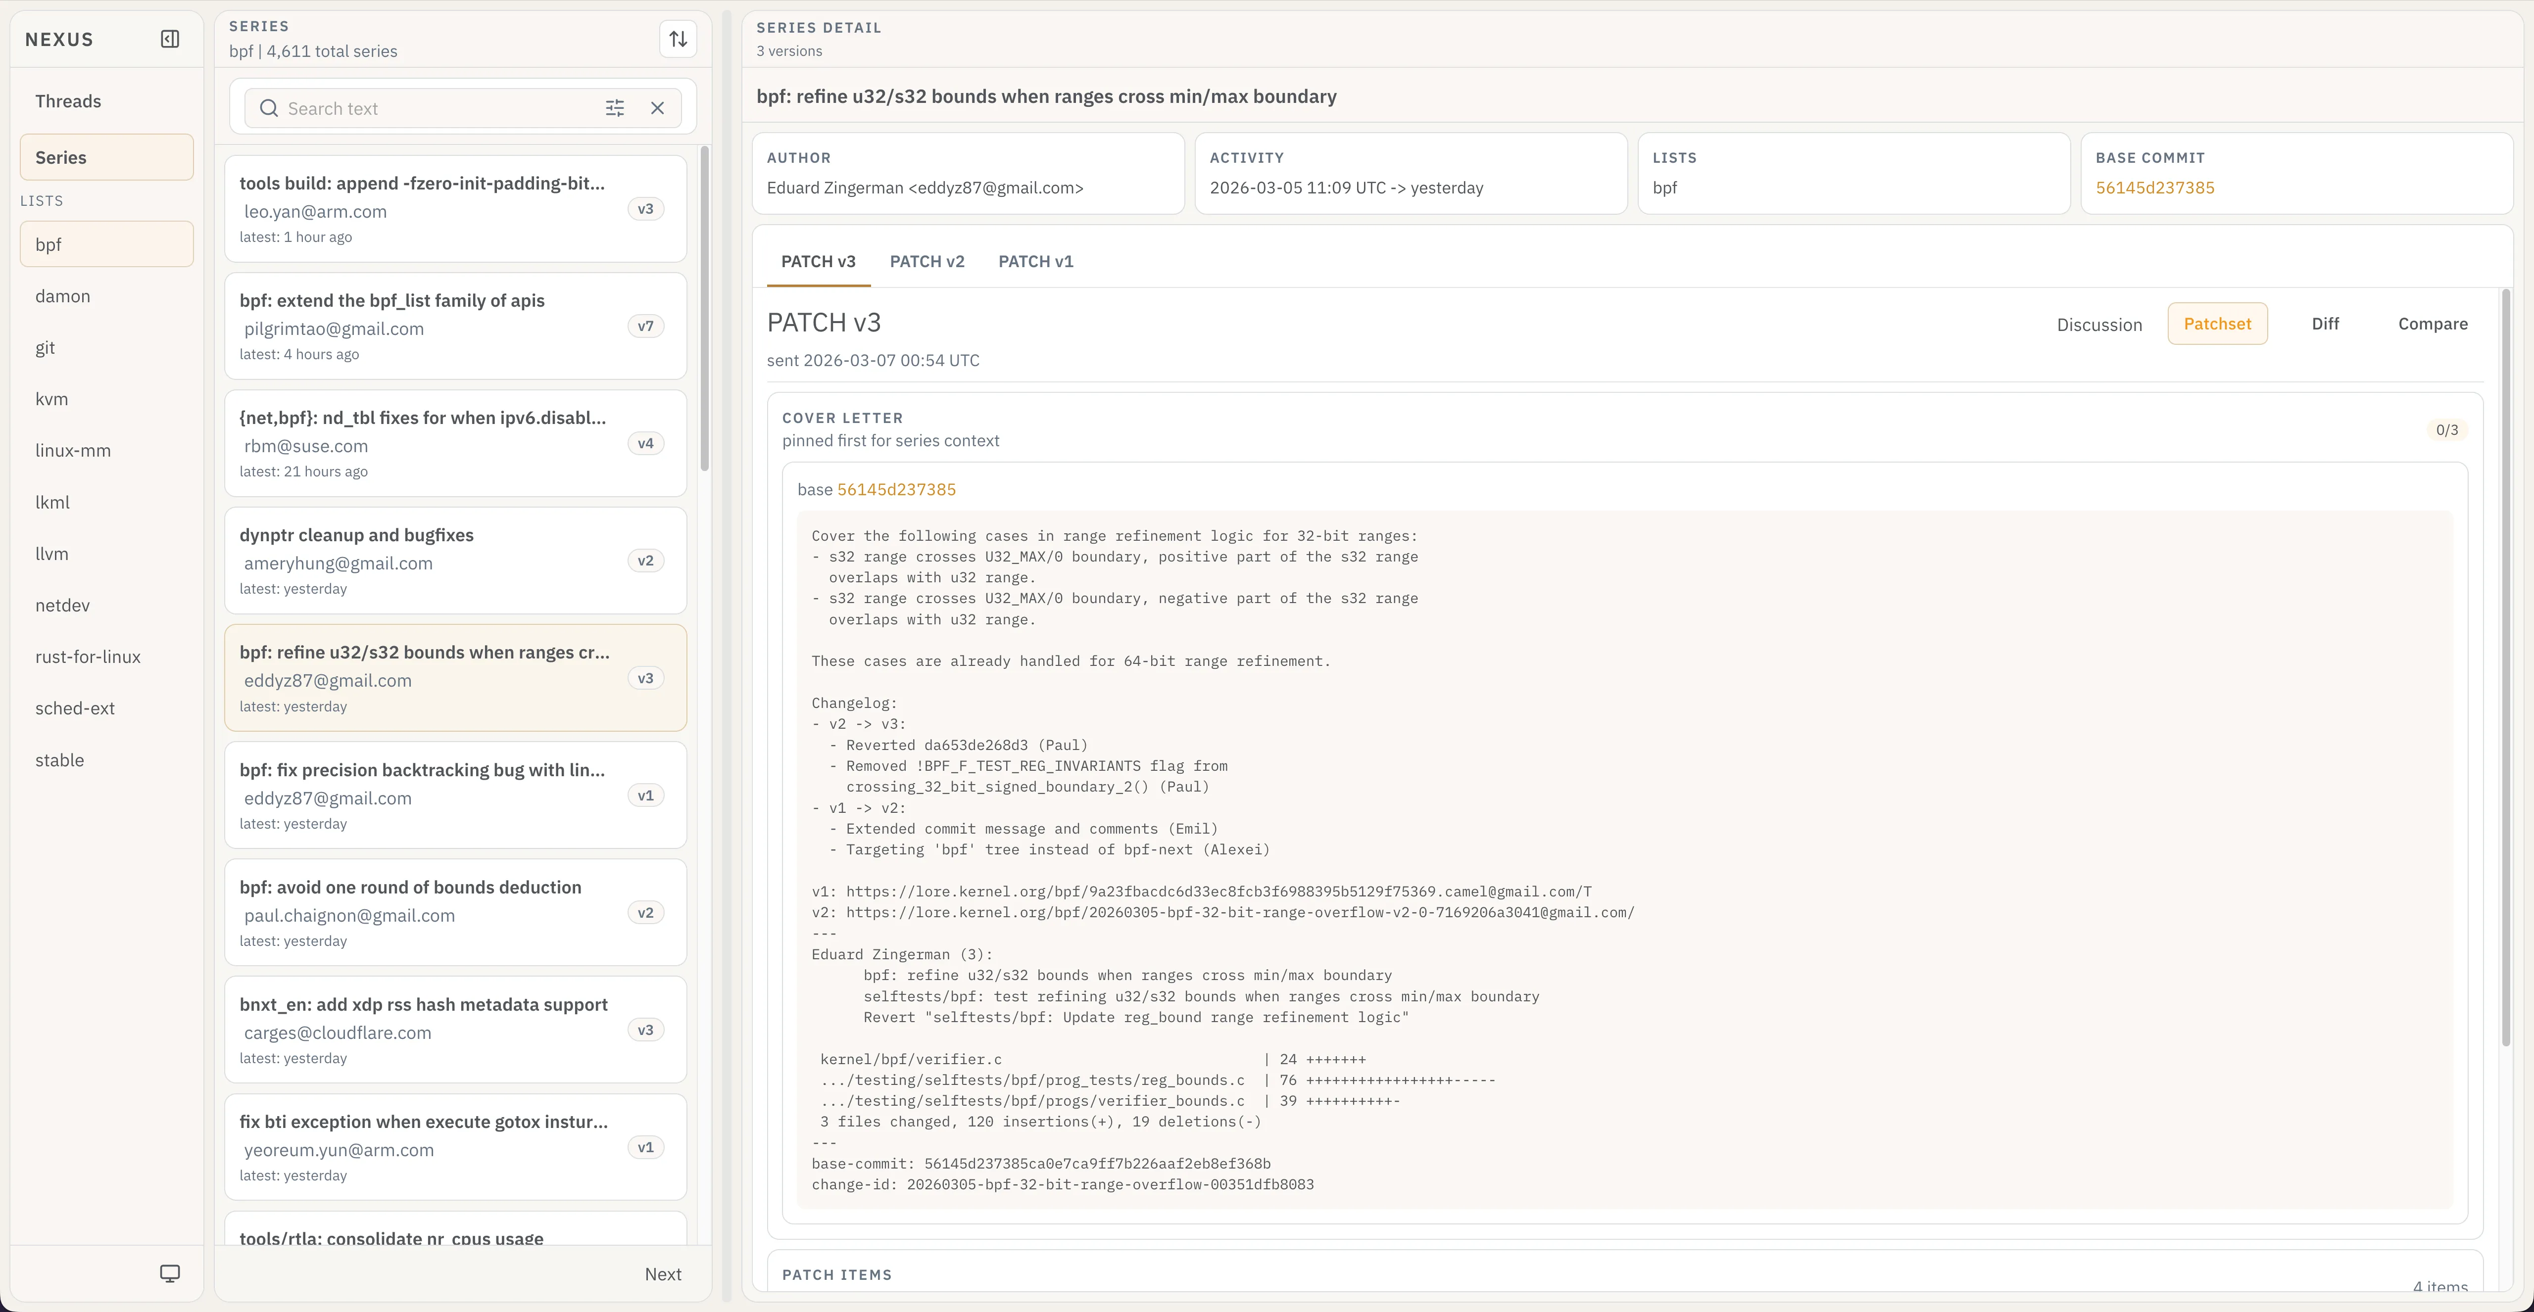This screenshot has height=1312, width=2534.
Task: Click the monitor theme icon in sidebar
Action: coord(170,1273)
